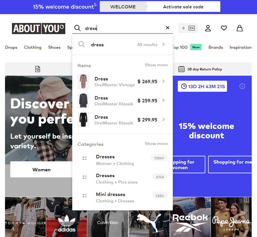This screenshot has width=257, height=237.
Task: Click the countdown timer 13D 2H 43M 21S
Action: pyautogui.click(x=203, y=86)
